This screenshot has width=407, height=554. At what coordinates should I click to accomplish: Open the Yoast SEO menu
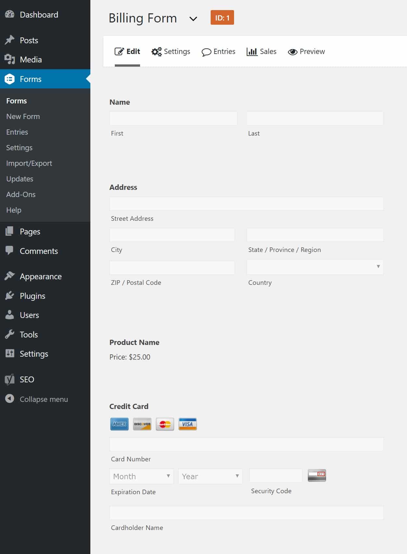click(x=27, y=379)
